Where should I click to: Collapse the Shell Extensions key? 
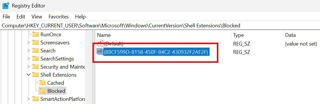tap(29, 75)
